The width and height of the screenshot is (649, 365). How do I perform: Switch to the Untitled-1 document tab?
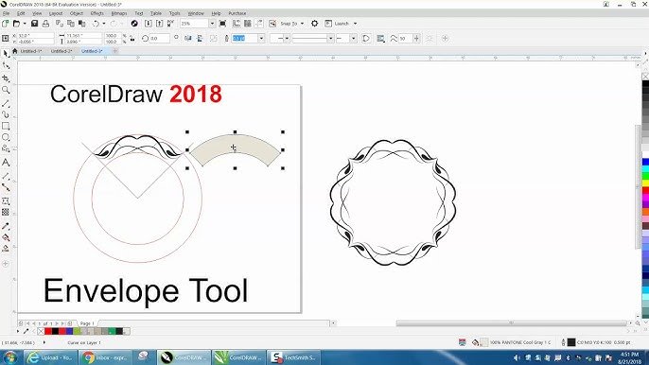[x=31, y=51]
